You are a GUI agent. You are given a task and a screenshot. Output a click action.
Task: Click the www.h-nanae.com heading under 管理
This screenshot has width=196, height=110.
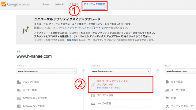[34, 56]
